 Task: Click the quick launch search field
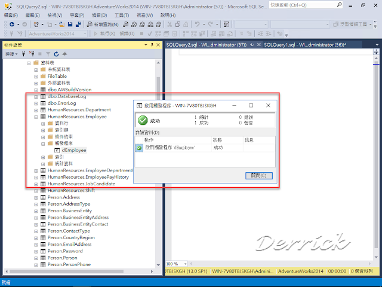pyautogui.click(x=306, y=5)
